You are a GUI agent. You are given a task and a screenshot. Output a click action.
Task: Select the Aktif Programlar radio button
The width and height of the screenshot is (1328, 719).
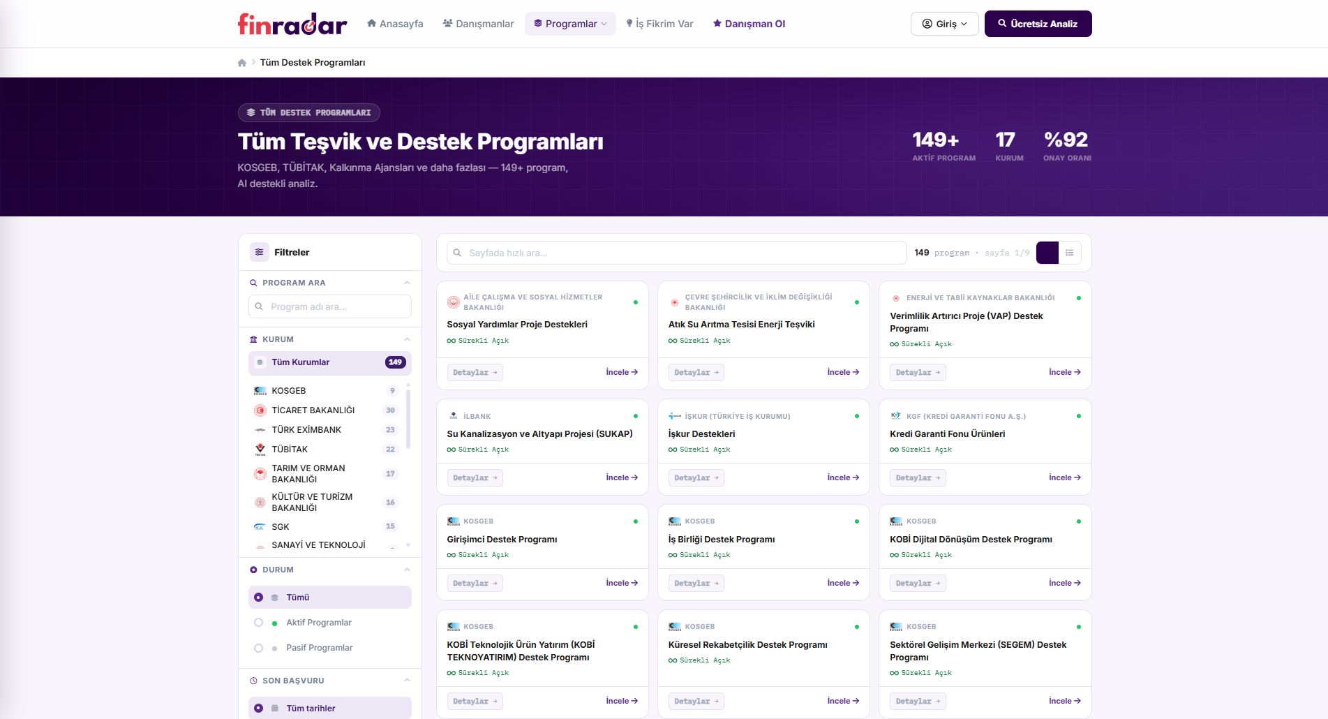pyautogui.click(x=259, y=622)
